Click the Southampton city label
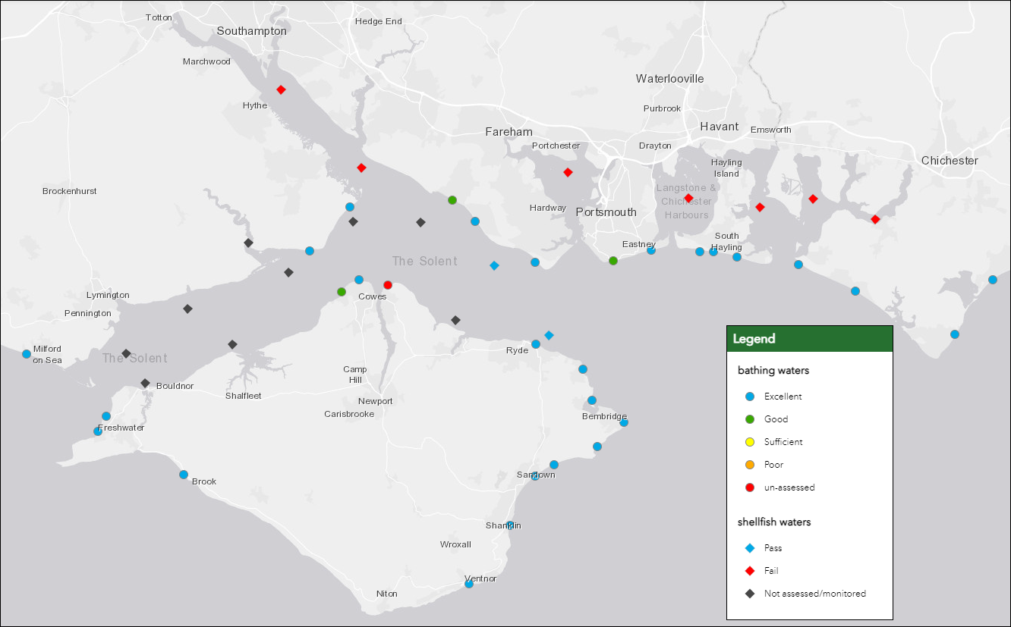The image size is (1011, 627). point(252,31)
